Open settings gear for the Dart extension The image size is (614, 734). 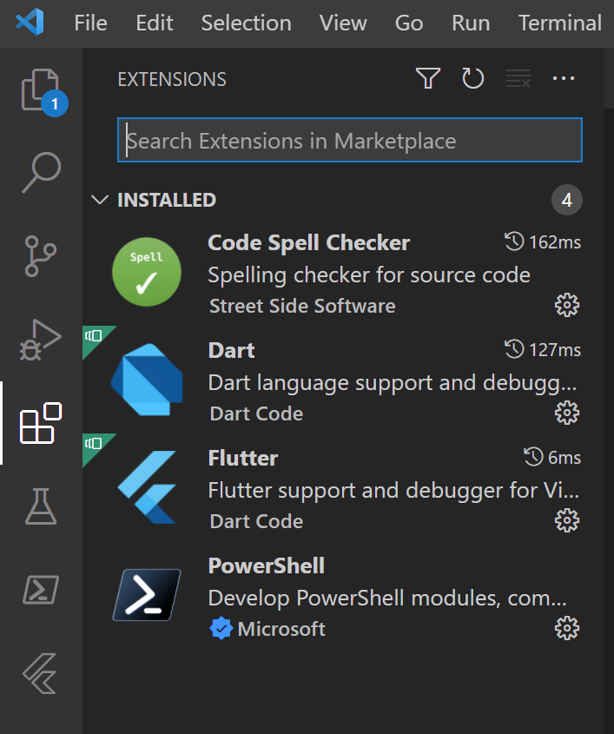(x=566, y=413)
